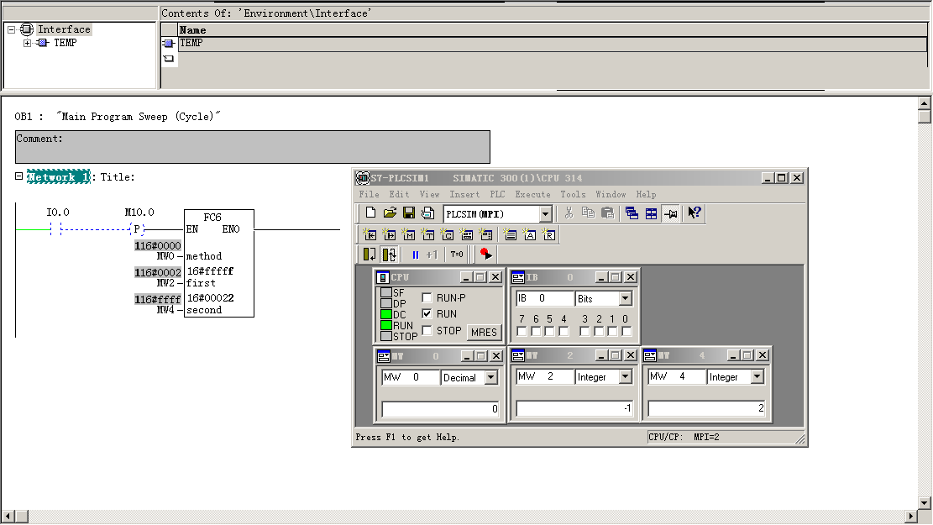
Task: Insert an Output Variable subwindow
Action: click(x=389, y=234)
